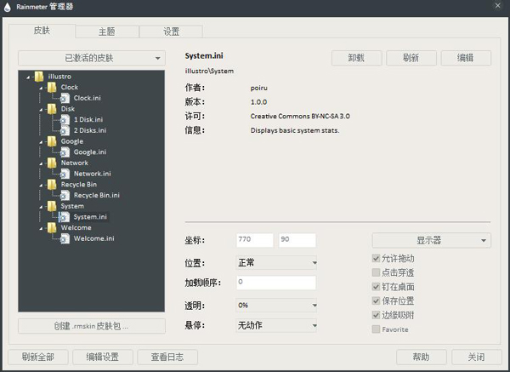Screen dimensions: 510x372
Task: Click the System folder icon
Action: (x=52, y=206)
